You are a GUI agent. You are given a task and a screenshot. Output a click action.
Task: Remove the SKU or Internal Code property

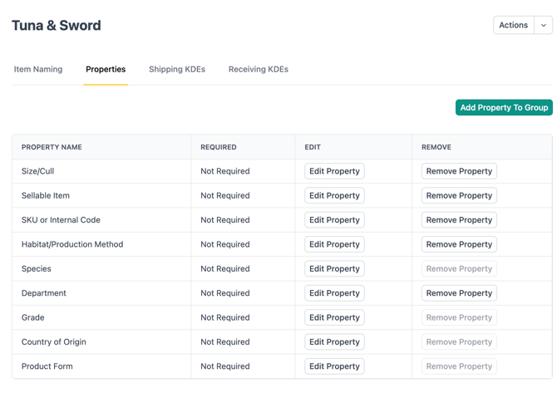pyautogui.click(x=459, y=220)
